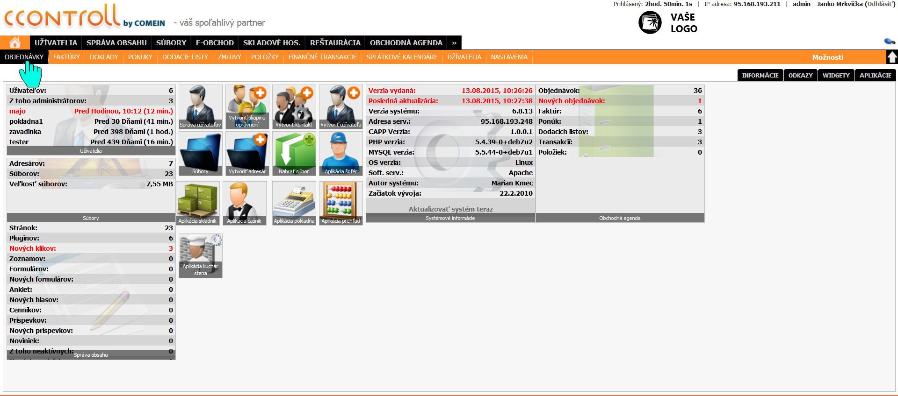Open Aplikácia skladník boxes icon

[x=197, y=203]
